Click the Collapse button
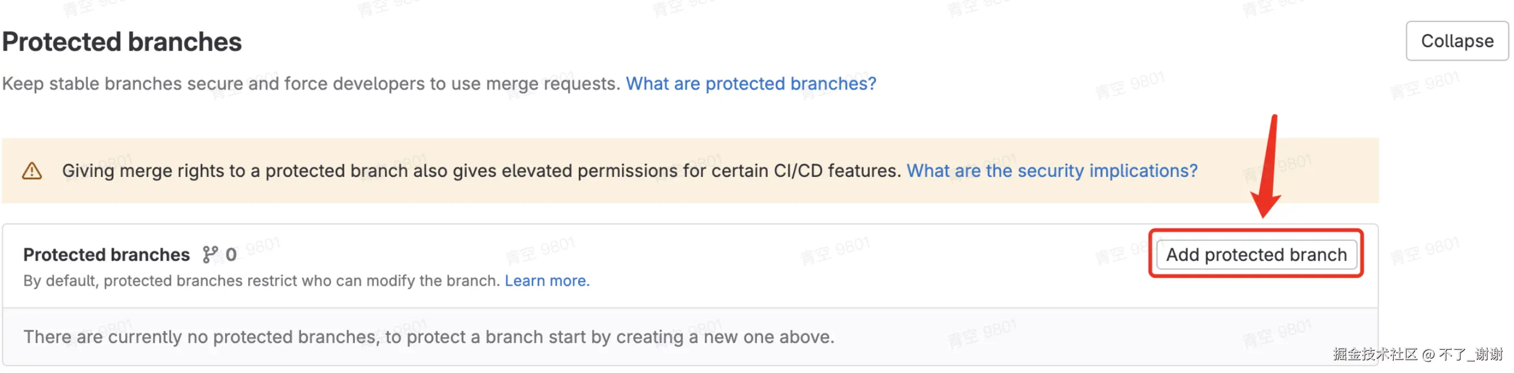This screenshot has width=1514, height=373. click(1456, 41)
